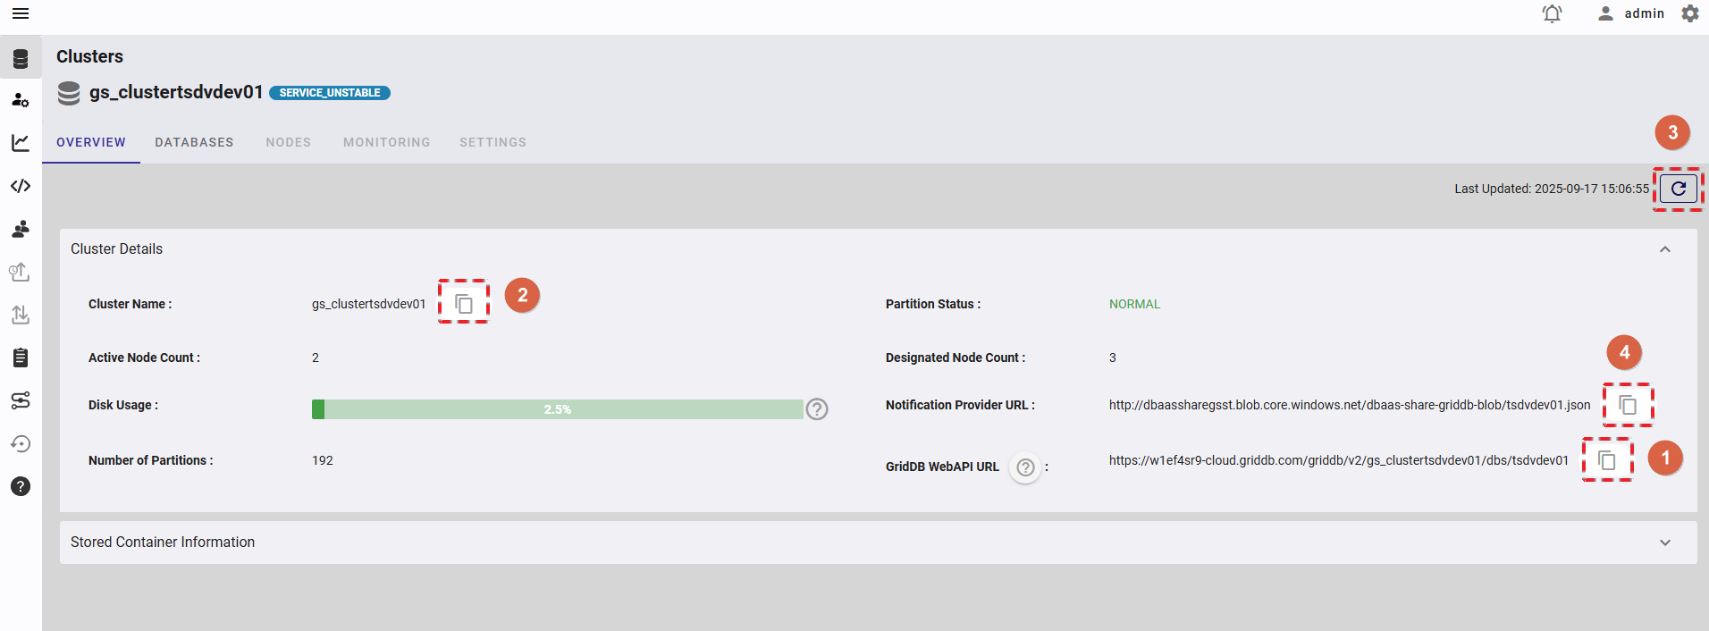Viewport: 1709px width, 631px height.
Task: Open the notifications bell
Action: coord(1553,13)
